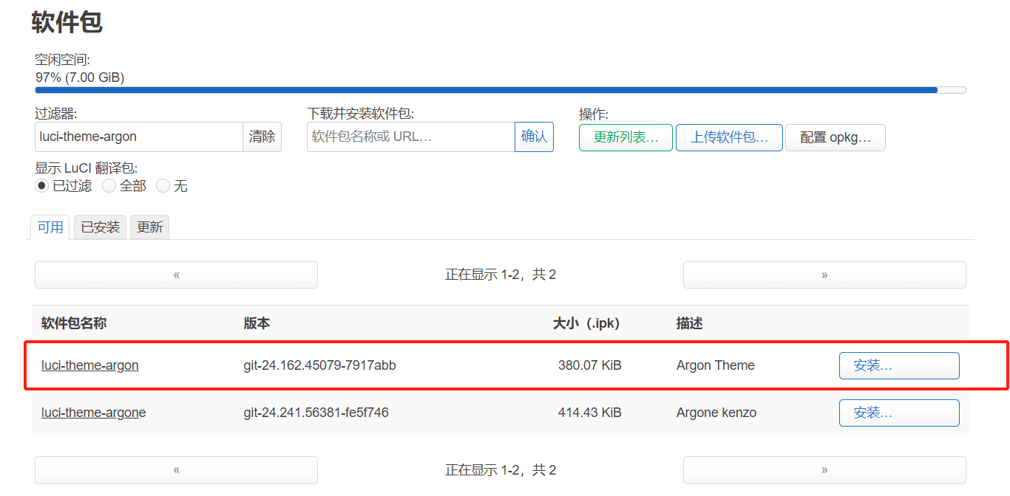Click the 更新列表… button
1010x496 pixels.
coord(626,137)
